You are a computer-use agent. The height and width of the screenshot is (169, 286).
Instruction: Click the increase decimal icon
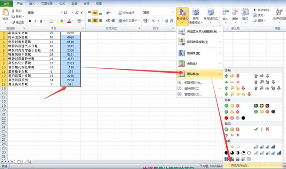point(166,21)
